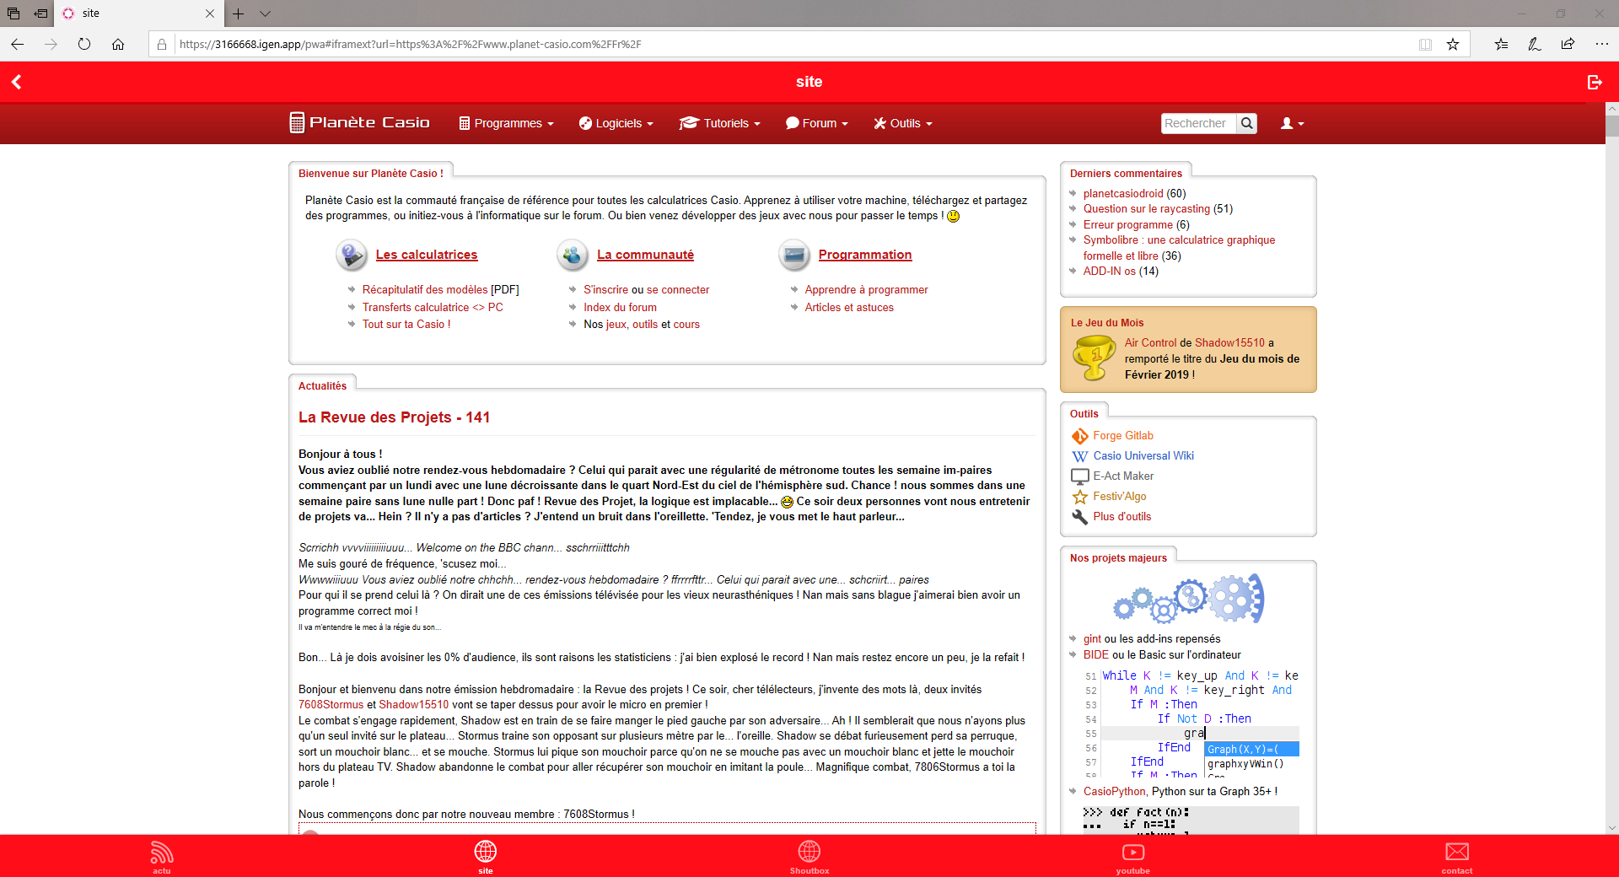The height and width of the screenshot is (877, 1619).
Task: Open Casio Universal Wiki link
Action: click(x=1143, y=455)
